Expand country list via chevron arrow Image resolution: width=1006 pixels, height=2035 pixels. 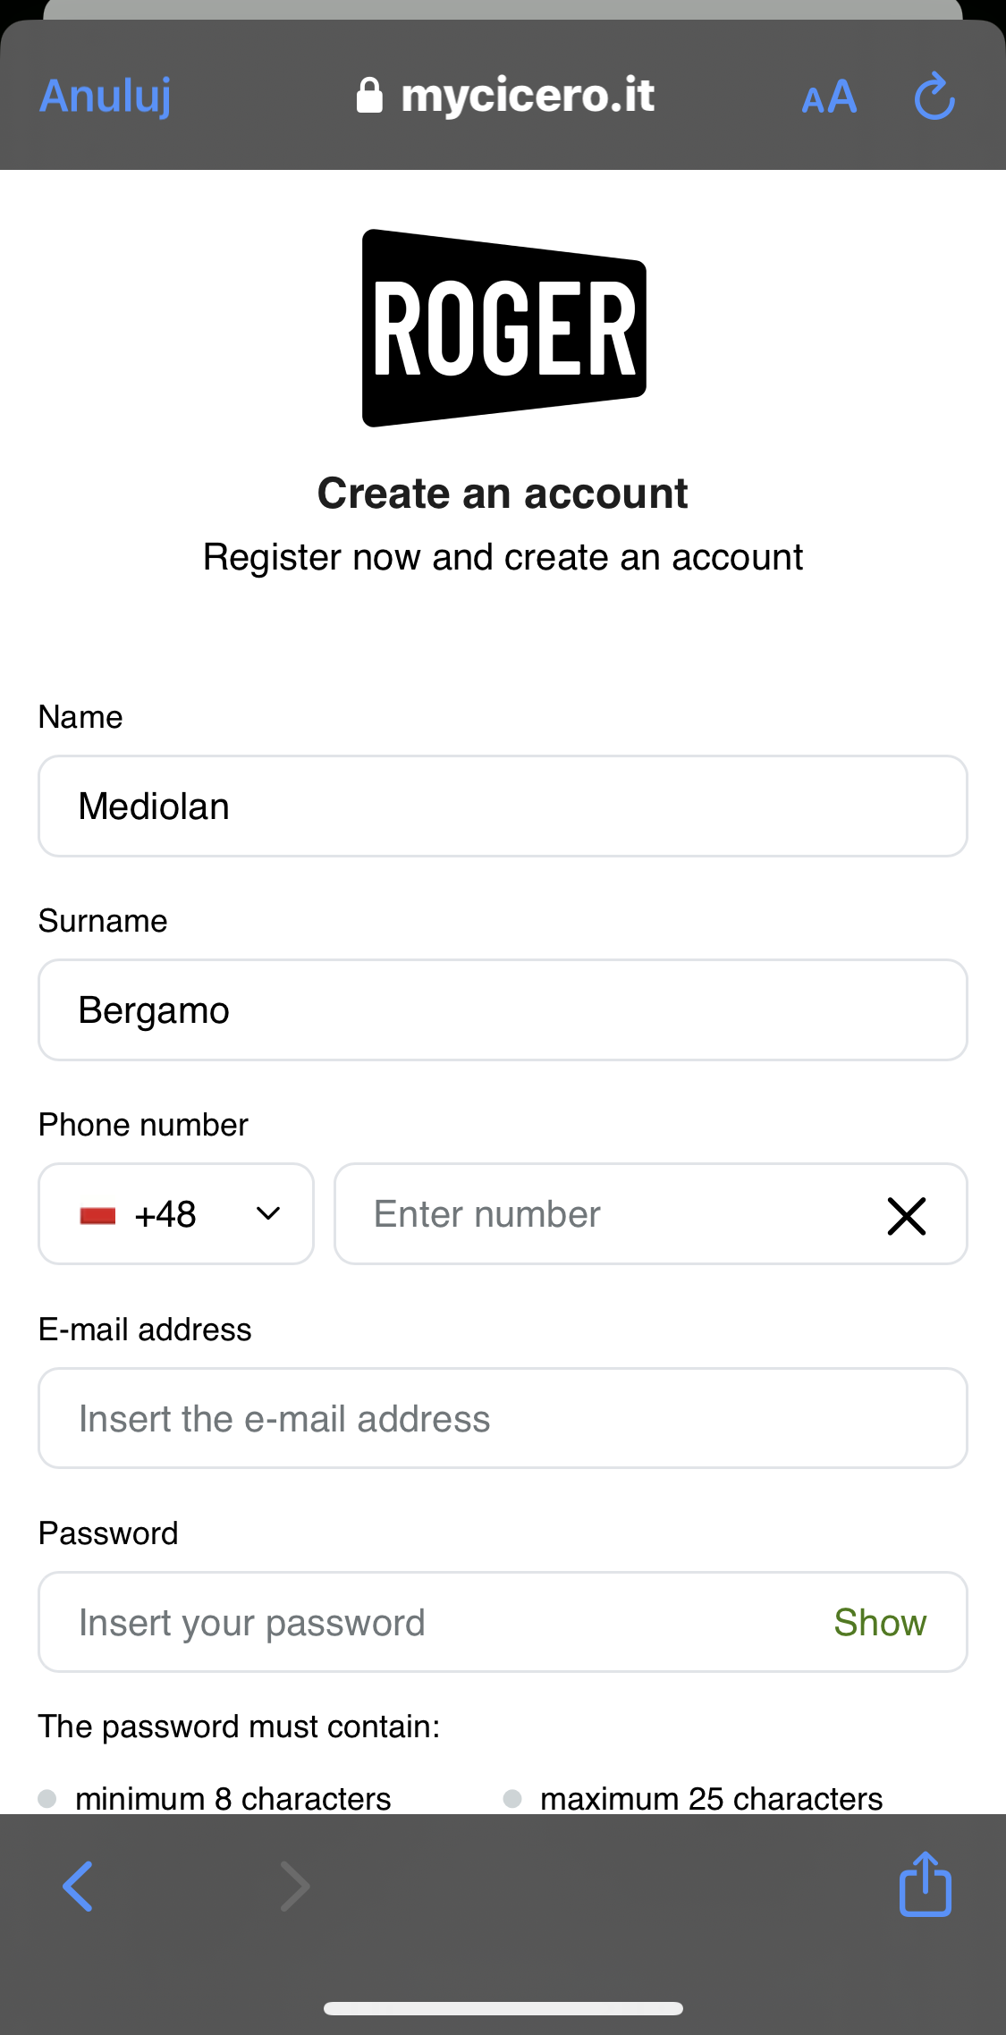pos(268,1214)
